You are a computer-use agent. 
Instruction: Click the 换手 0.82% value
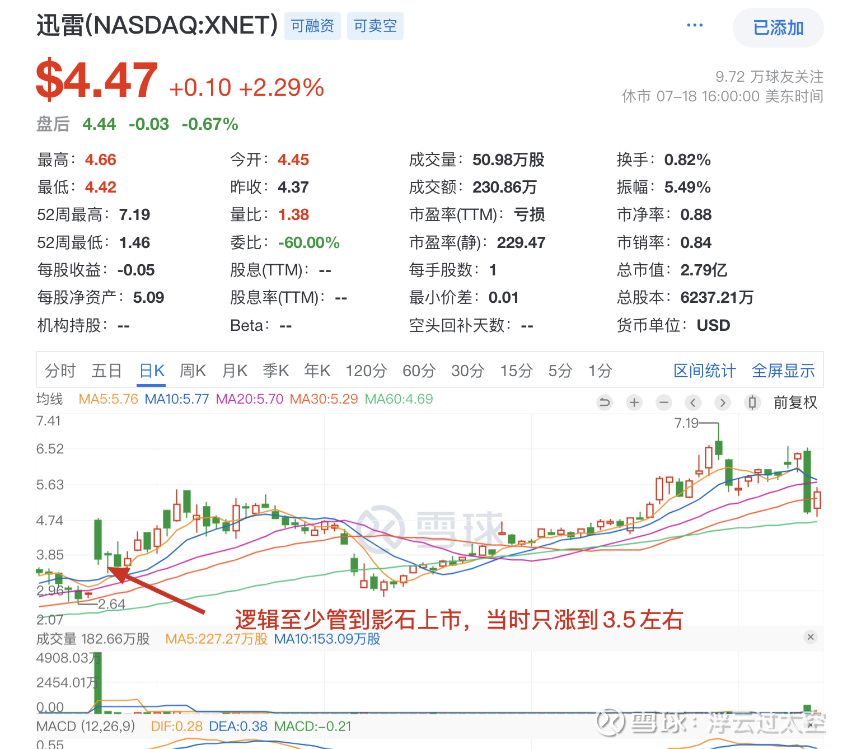click(687, 160)
